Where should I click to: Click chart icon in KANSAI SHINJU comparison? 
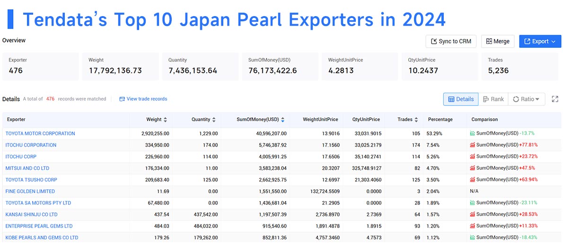473,214
